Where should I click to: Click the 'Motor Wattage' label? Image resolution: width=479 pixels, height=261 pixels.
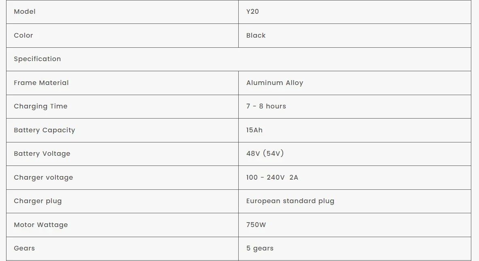point(41,225)
